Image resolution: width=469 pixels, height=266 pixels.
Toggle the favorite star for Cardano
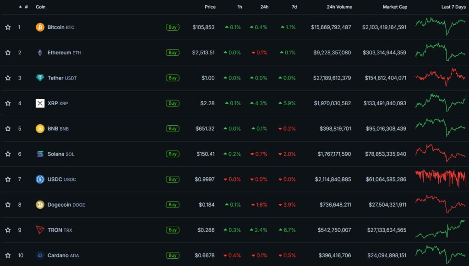pyautogui.click(x=7, y=255)
